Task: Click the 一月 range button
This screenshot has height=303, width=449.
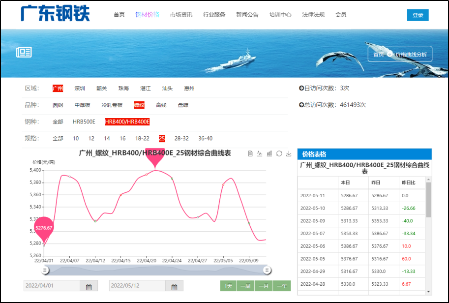Action: pos(264,286)
